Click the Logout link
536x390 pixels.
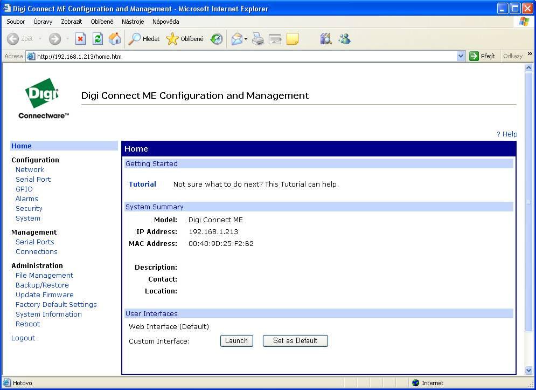[x=23, y=338]
